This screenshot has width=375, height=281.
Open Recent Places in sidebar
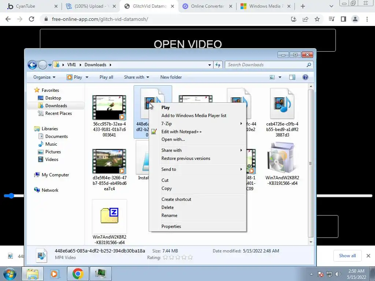(x=58, y=113)
